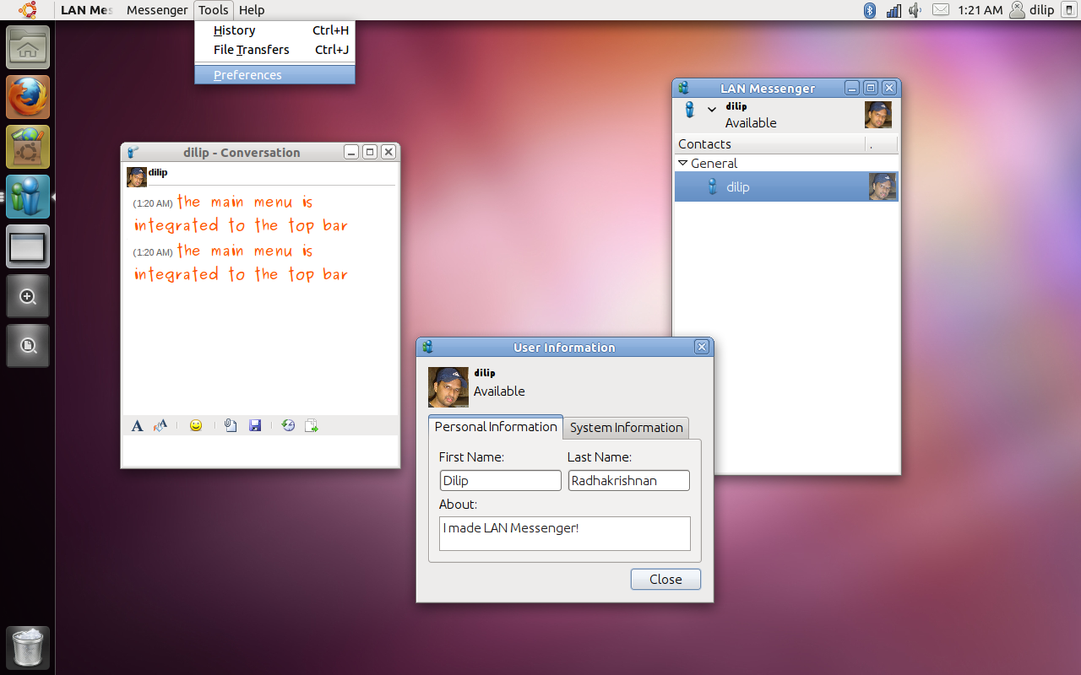Click the LAN Messenger launcher icon
The width and height of the screenshot is (1081, 675).
[x=28, y=197]
